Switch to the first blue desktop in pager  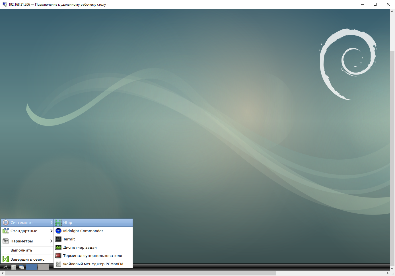(32, 267)
